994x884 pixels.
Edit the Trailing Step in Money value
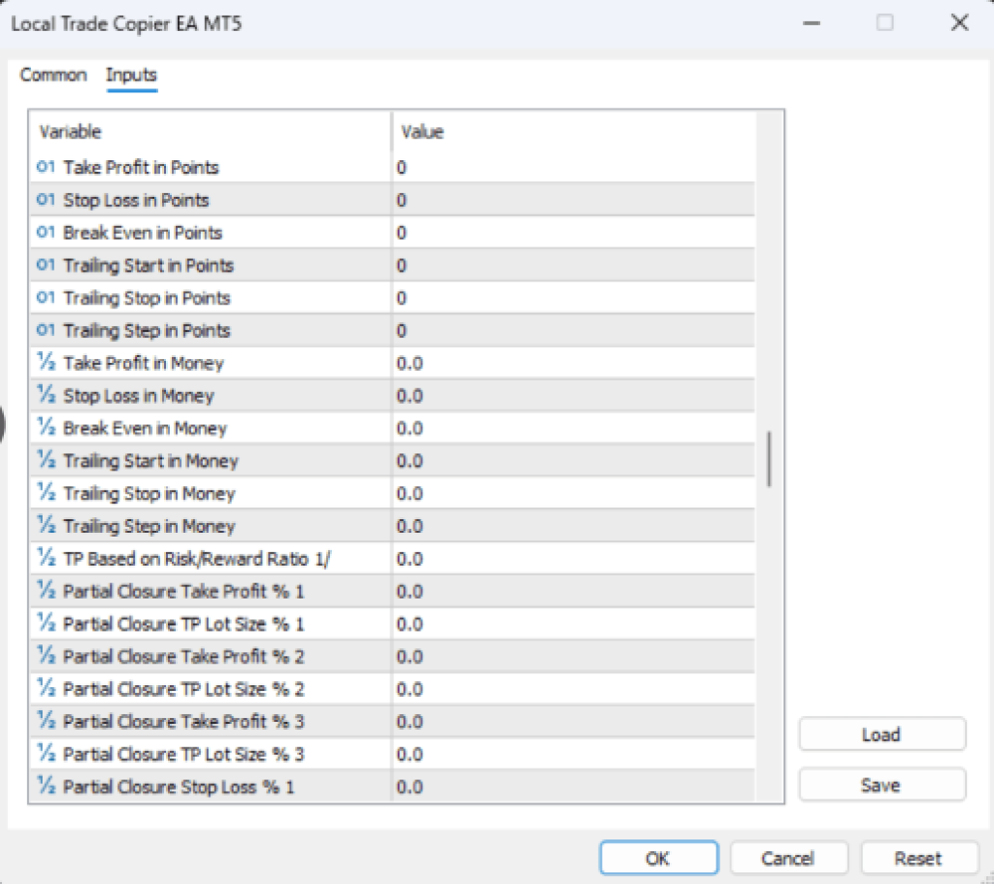click(x=574, y=526)
